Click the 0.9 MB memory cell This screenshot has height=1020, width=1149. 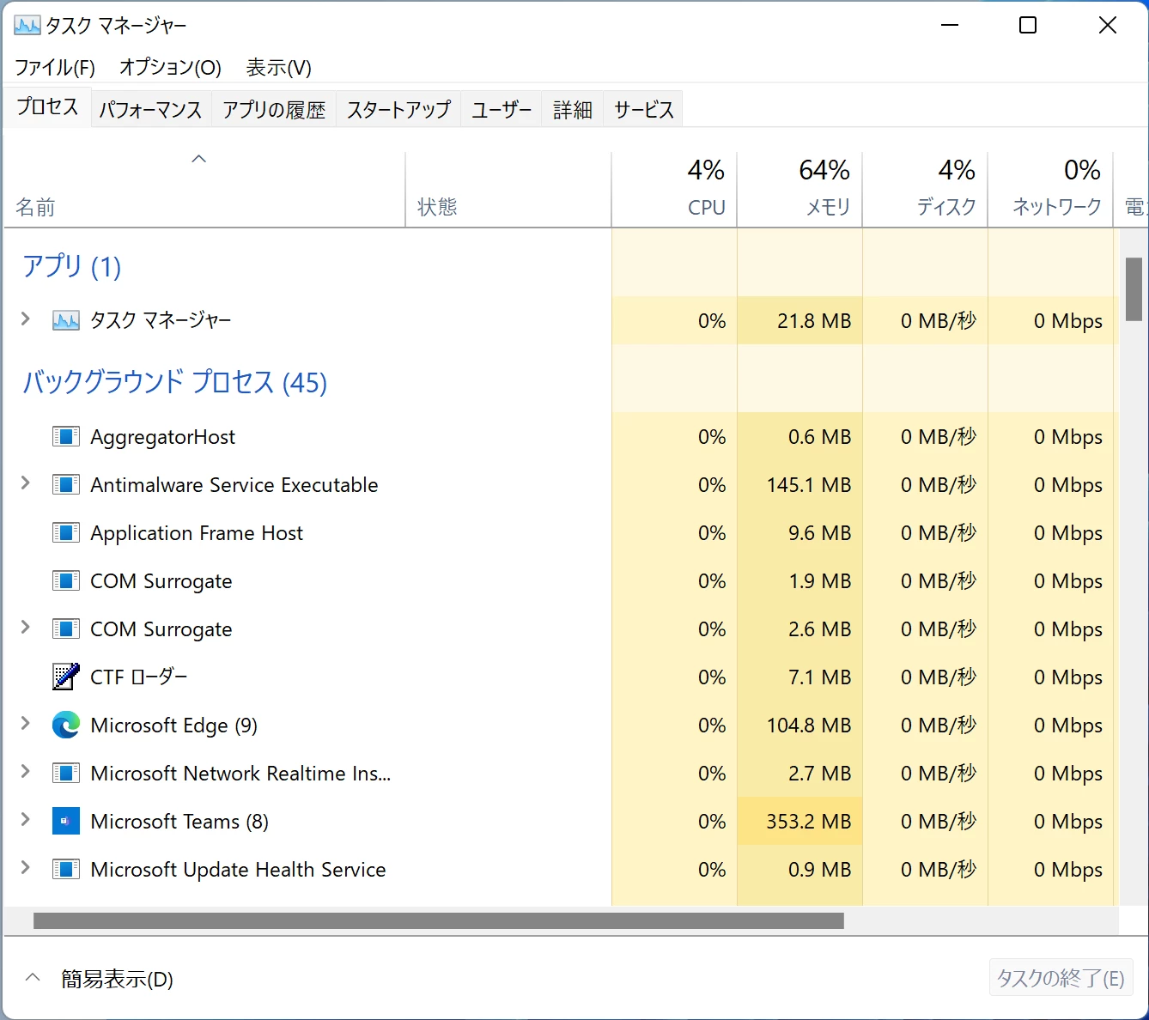tap(799, 870)
